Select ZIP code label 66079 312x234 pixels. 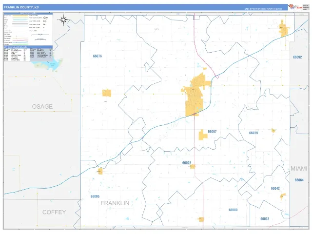click(253, 133)
